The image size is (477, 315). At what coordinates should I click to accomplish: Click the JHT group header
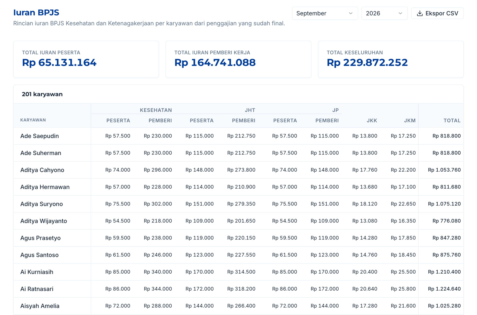click(250, 110)
